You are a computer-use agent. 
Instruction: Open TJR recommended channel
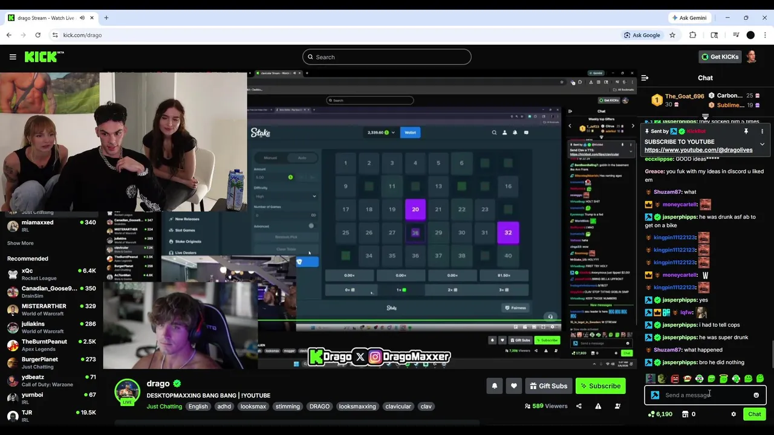[51, 416]
